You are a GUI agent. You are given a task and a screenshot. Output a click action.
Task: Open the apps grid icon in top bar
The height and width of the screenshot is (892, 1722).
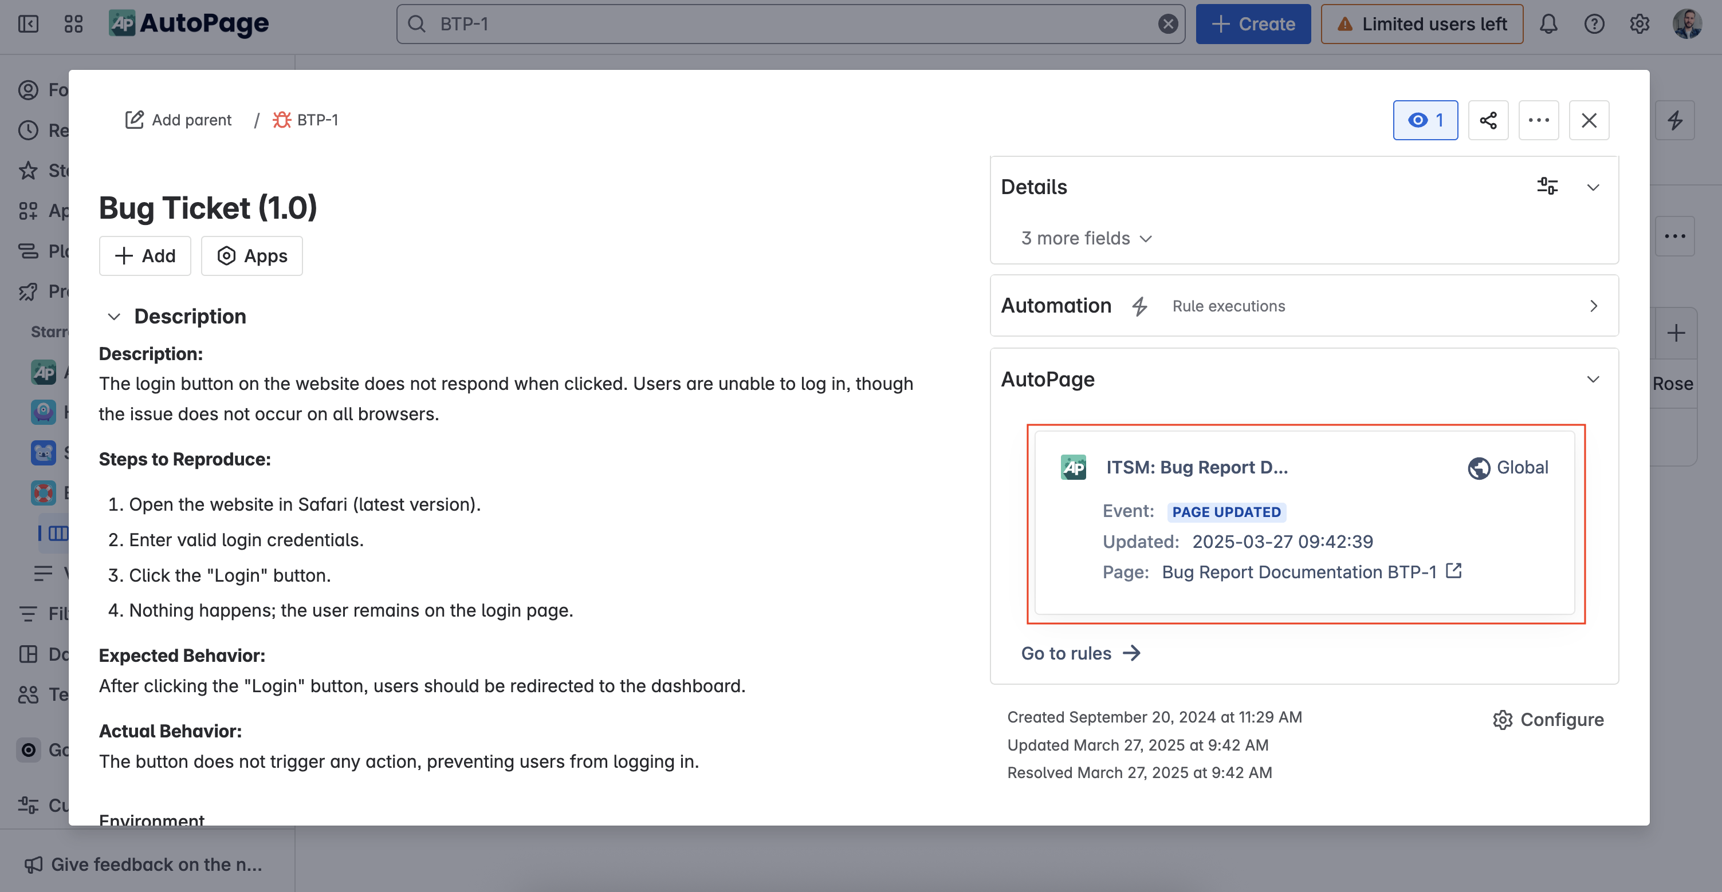[x=73, y=23]
